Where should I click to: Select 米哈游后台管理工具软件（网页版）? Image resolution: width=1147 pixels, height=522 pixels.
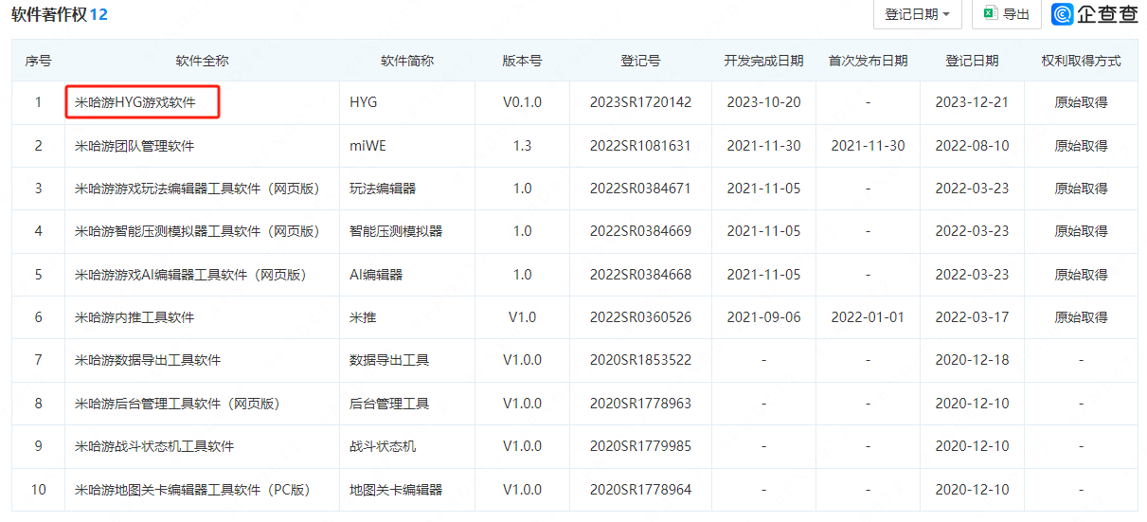pos(177,404)
